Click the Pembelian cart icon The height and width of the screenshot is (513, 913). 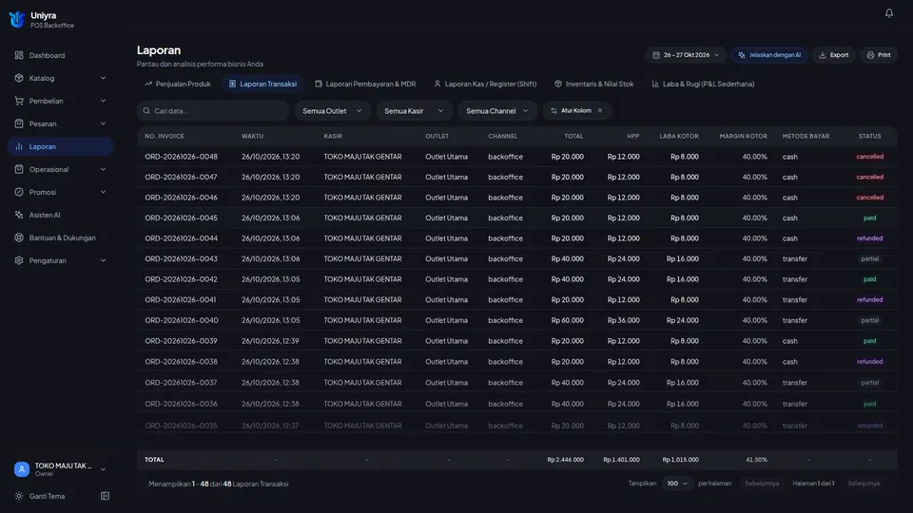coord(19,101)
